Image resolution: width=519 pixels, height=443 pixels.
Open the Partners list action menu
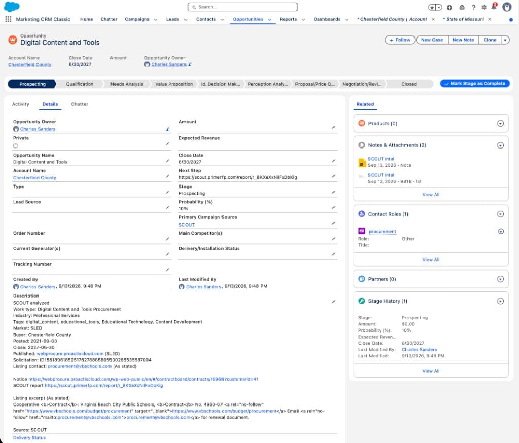(500, 279)
